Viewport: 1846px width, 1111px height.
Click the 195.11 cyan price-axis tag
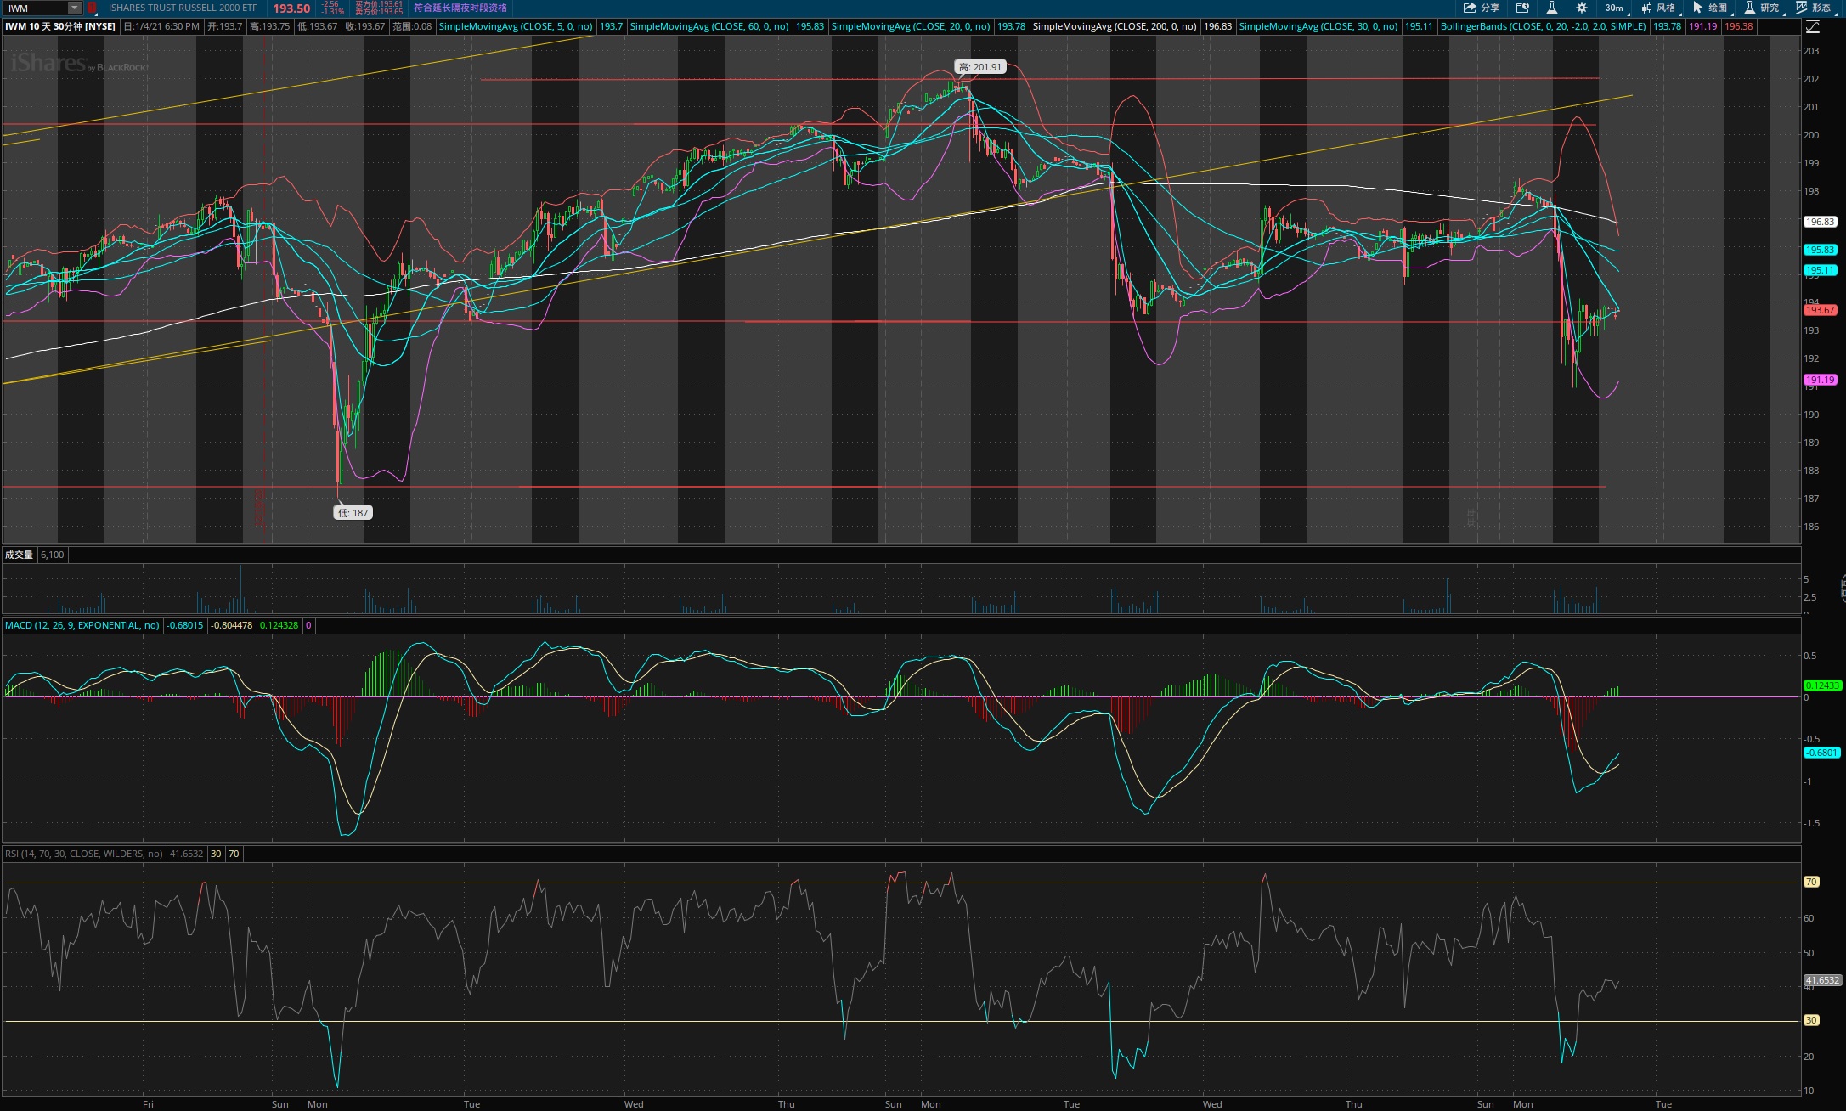(1820, 270)
